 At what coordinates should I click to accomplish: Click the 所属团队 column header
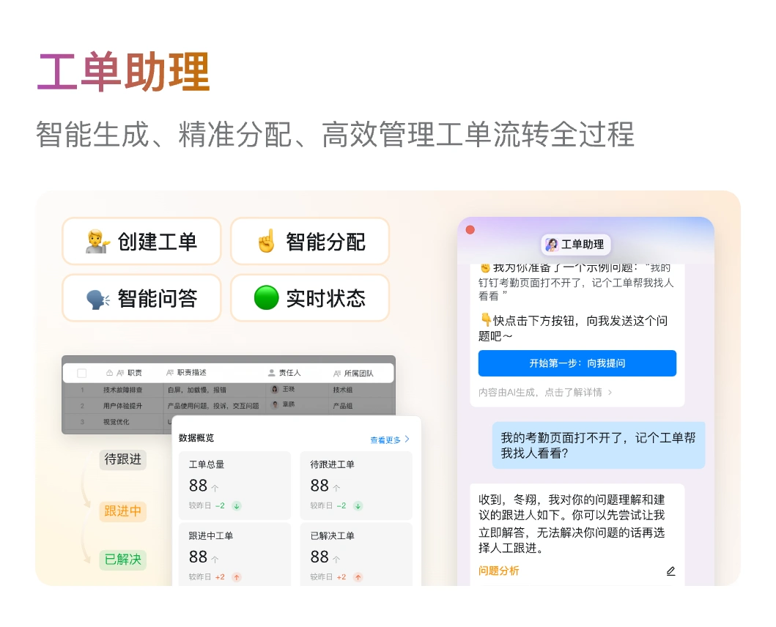pyautogui.click(x=358, y=373)
